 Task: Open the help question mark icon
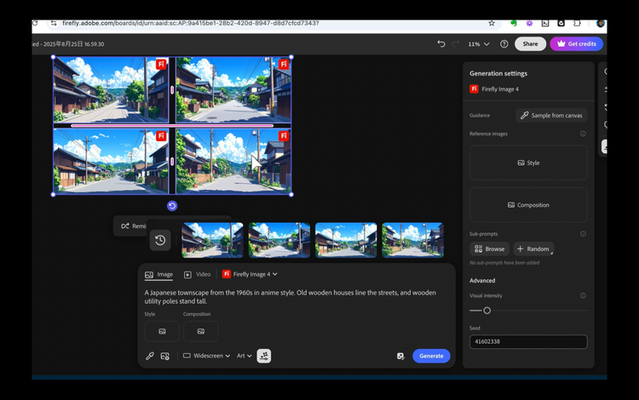point(504,43)
